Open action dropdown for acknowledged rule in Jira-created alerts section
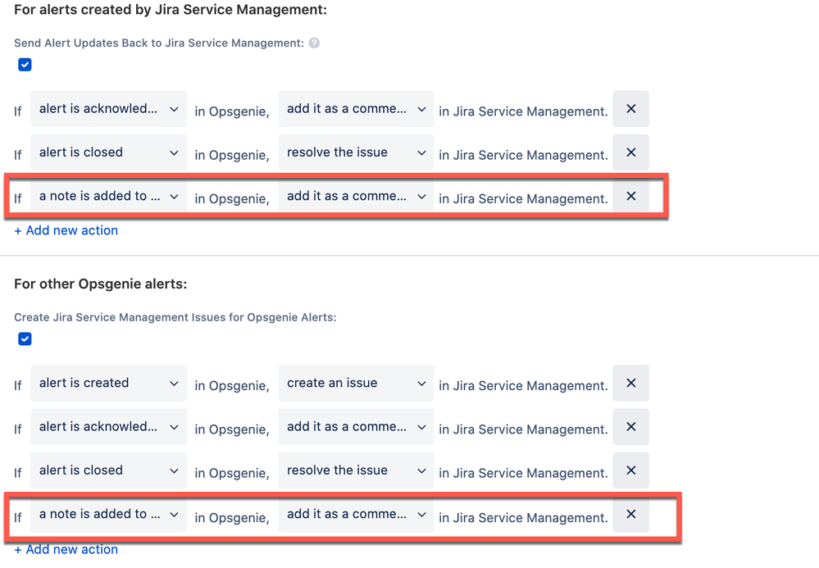The width and height of the screenshot is (819, 568). coord(357,108)
